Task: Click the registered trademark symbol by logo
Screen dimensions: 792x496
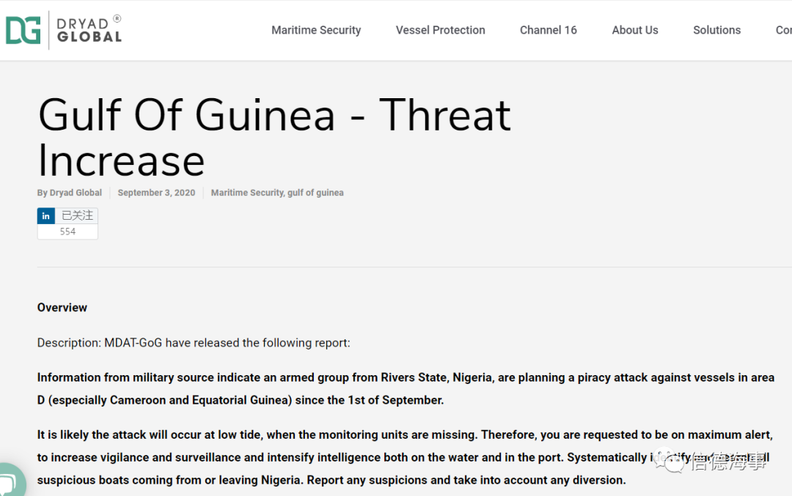Action: [117, 18]
